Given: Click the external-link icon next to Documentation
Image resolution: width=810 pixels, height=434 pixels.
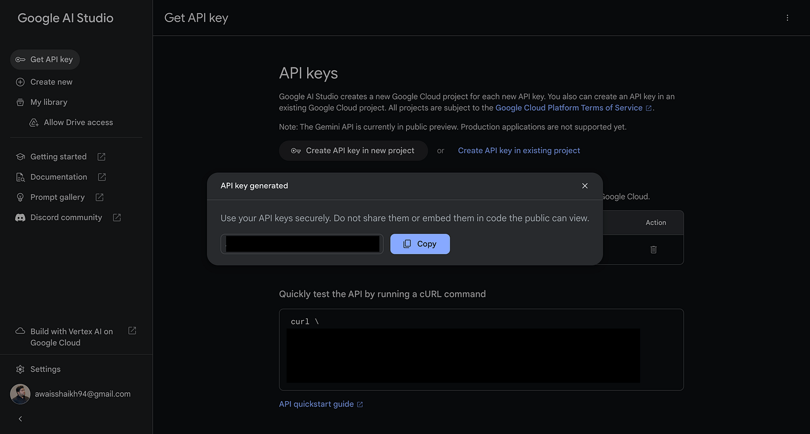Looking at the screenshot, I should click(101, 176).
